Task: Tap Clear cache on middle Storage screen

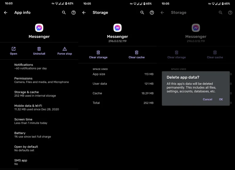Action: click(137, 55)
